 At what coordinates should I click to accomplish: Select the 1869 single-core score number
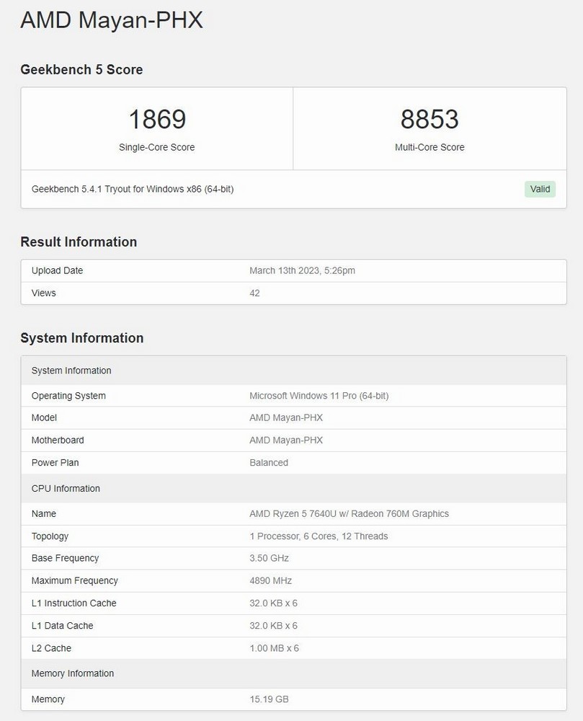click(156, 119)
